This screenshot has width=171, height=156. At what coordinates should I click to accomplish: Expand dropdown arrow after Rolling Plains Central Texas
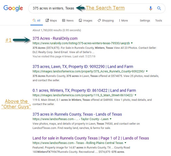coord(125,143)
